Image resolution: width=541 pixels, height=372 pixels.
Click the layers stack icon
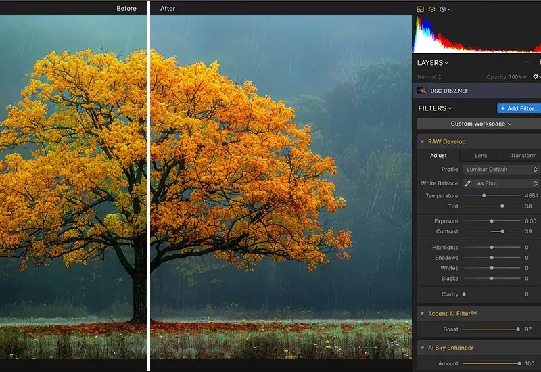tap(431, 9)
